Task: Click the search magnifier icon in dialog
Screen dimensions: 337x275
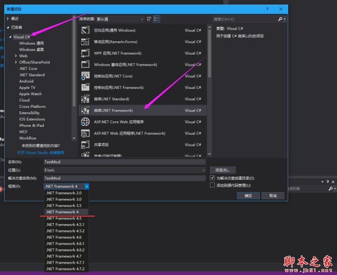Action: 280,19
